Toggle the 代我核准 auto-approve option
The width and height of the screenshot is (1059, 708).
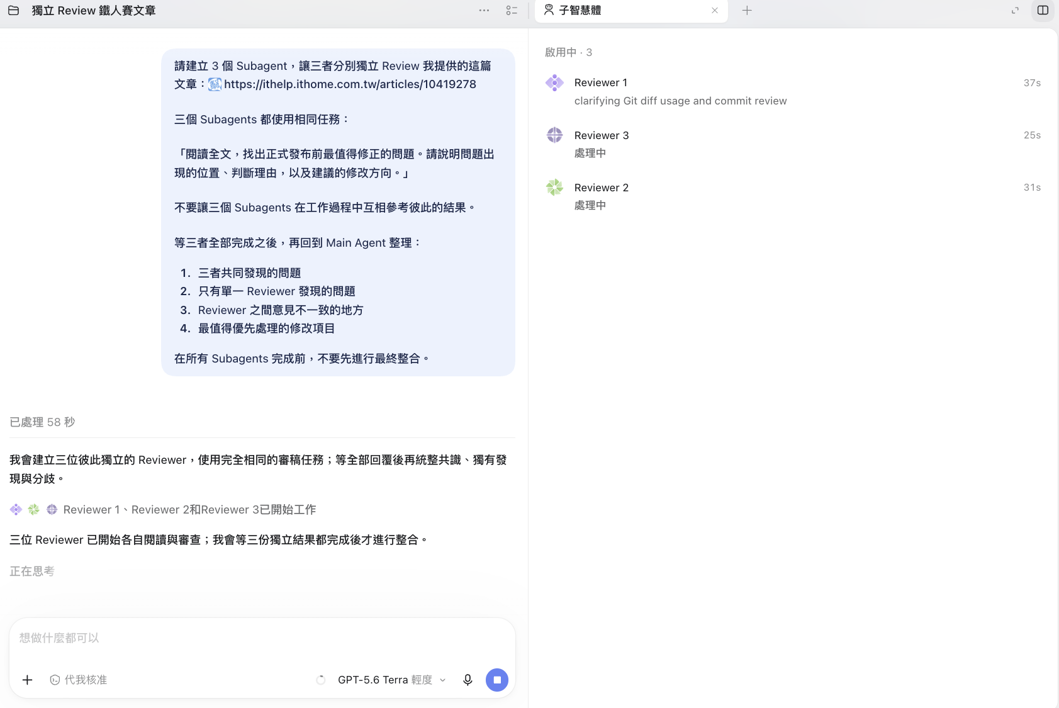(78, 680)
